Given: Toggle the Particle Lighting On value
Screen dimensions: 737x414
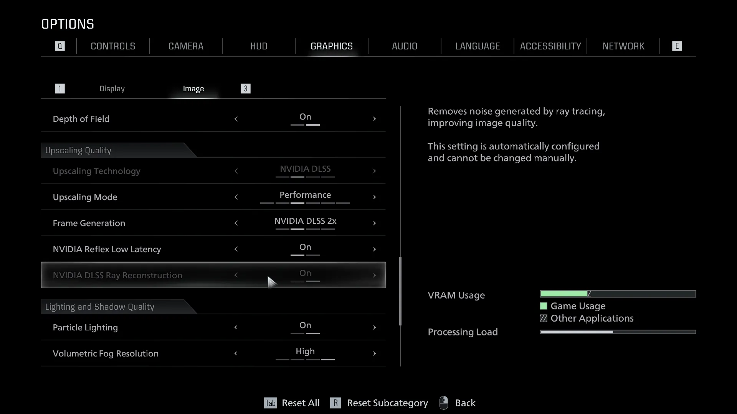Looking at the screenshot, I should [305, 325].
